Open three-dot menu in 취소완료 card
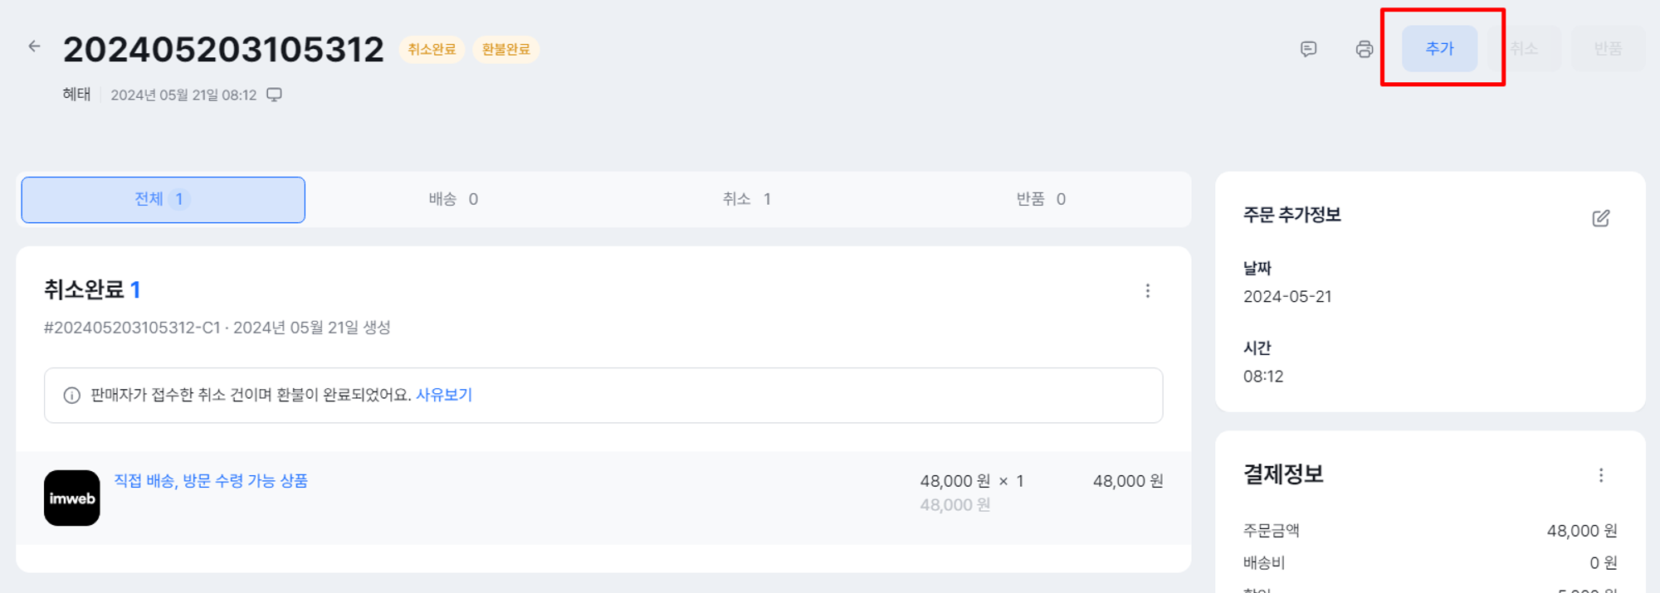This screenshot has width=1660, height=593. tap(1147, 291)
